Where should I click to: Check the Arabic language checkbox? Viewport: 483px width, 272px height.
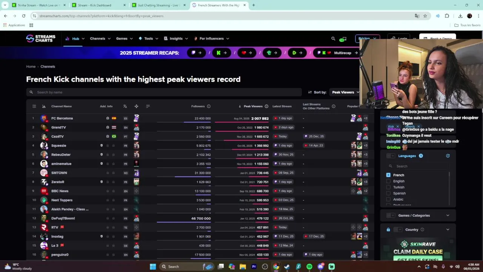(388, 199)
